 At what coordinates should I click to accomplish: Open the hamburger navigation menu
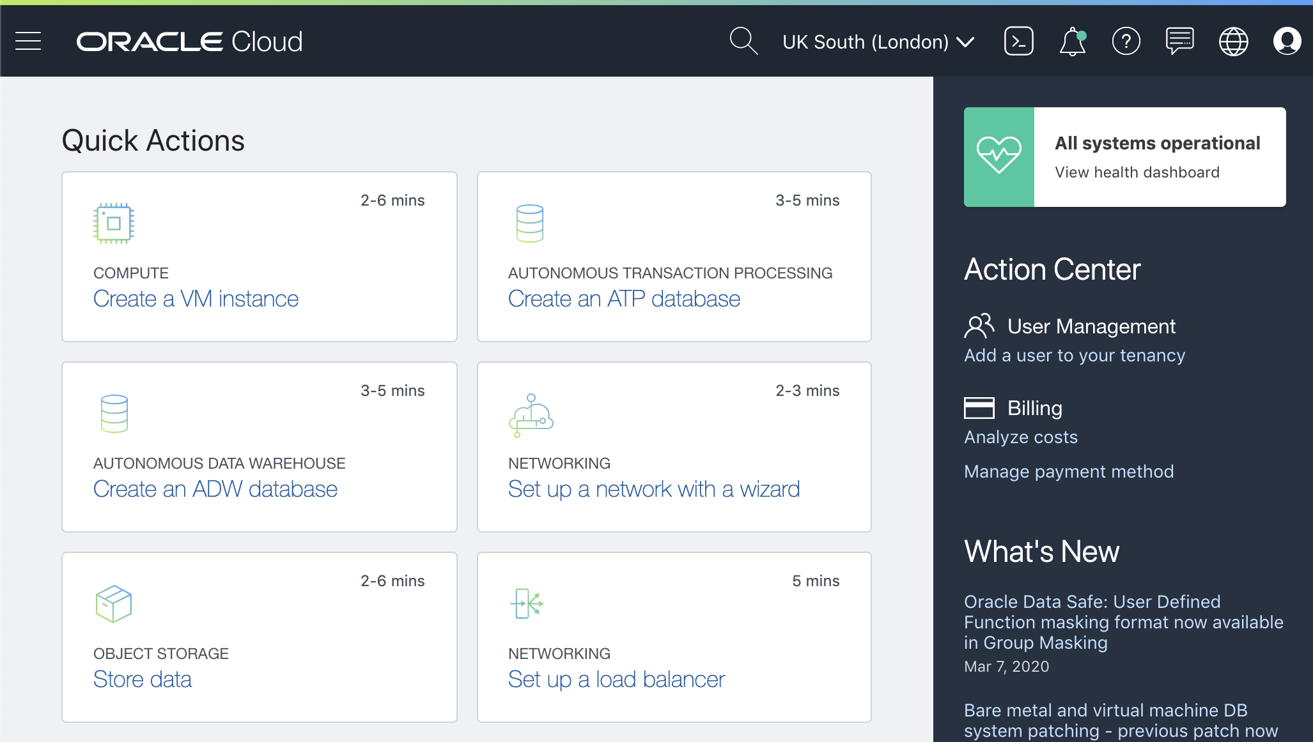click(x=28, y=42)
